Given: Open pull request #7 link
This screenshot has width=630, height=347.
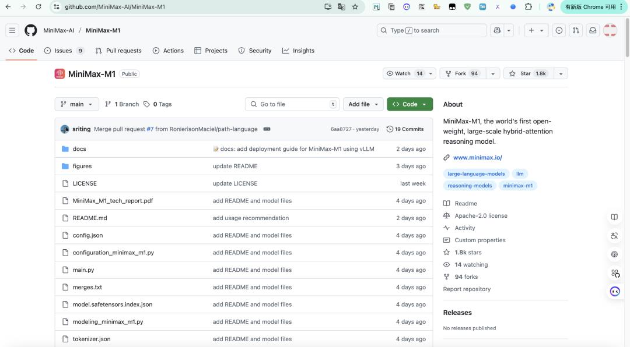Looking at the screenshot, I should [x=150, y=129].
